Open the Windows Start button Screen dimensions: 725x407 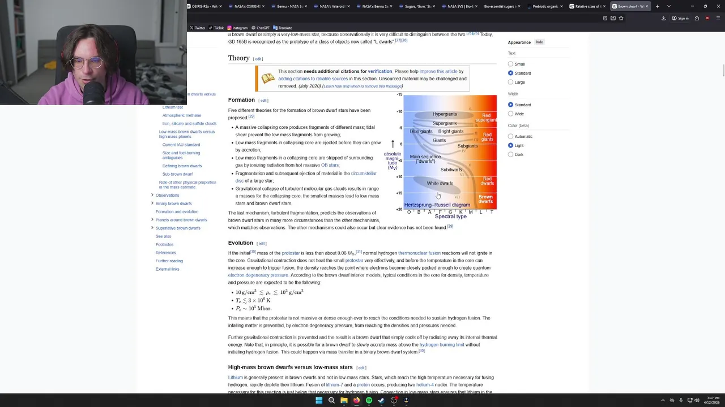pos(319,400)
